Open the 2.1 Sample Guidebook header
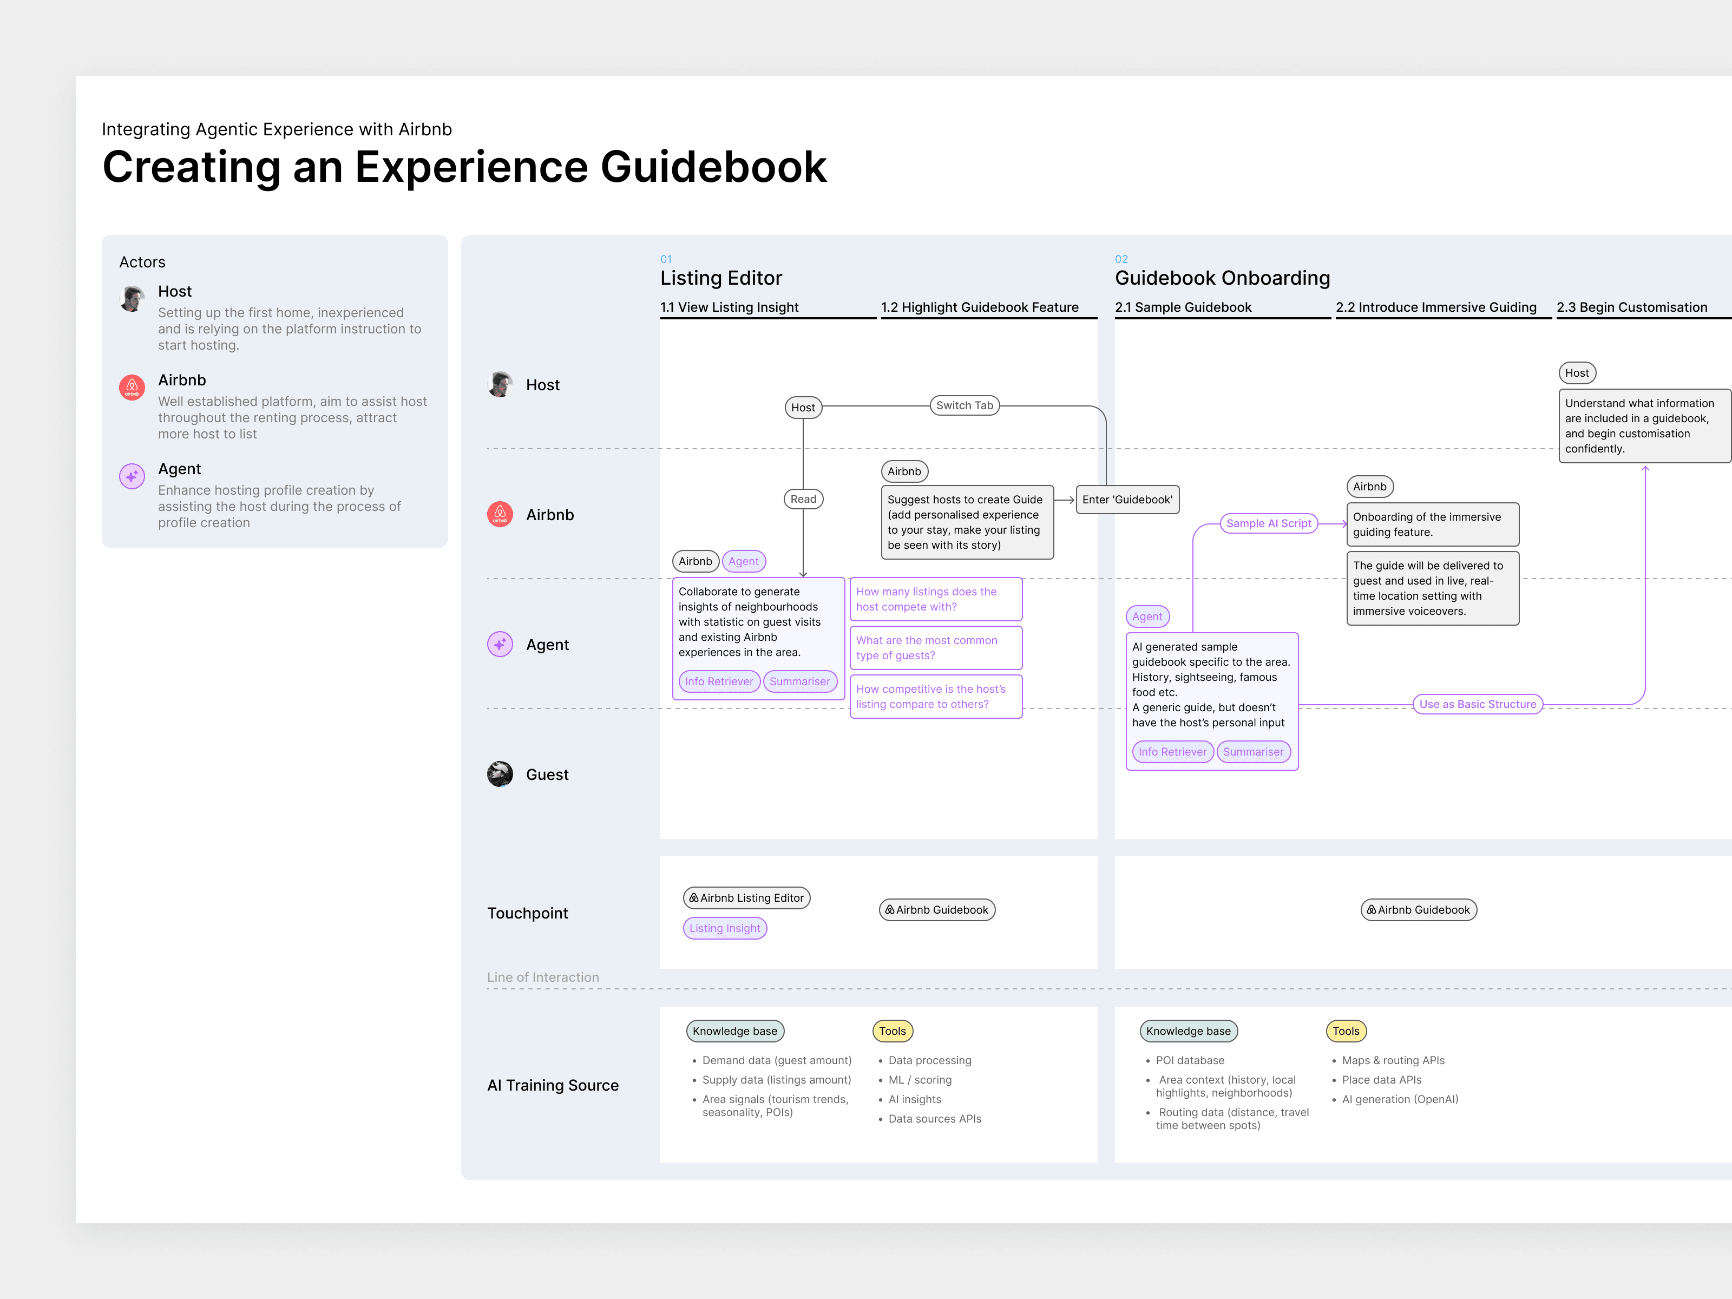Image resolution: width=1732 pixels, height=1299 pixels. pos(1183,307)
